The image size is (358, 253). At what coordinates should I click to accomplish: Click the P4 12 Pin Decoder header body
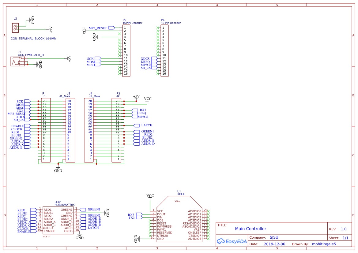click(165, 51)
